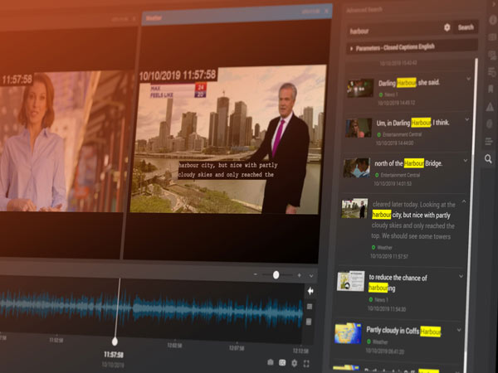
Task: Collapse the "harbour city, but nice" result
Action: (x=464, y=201)
